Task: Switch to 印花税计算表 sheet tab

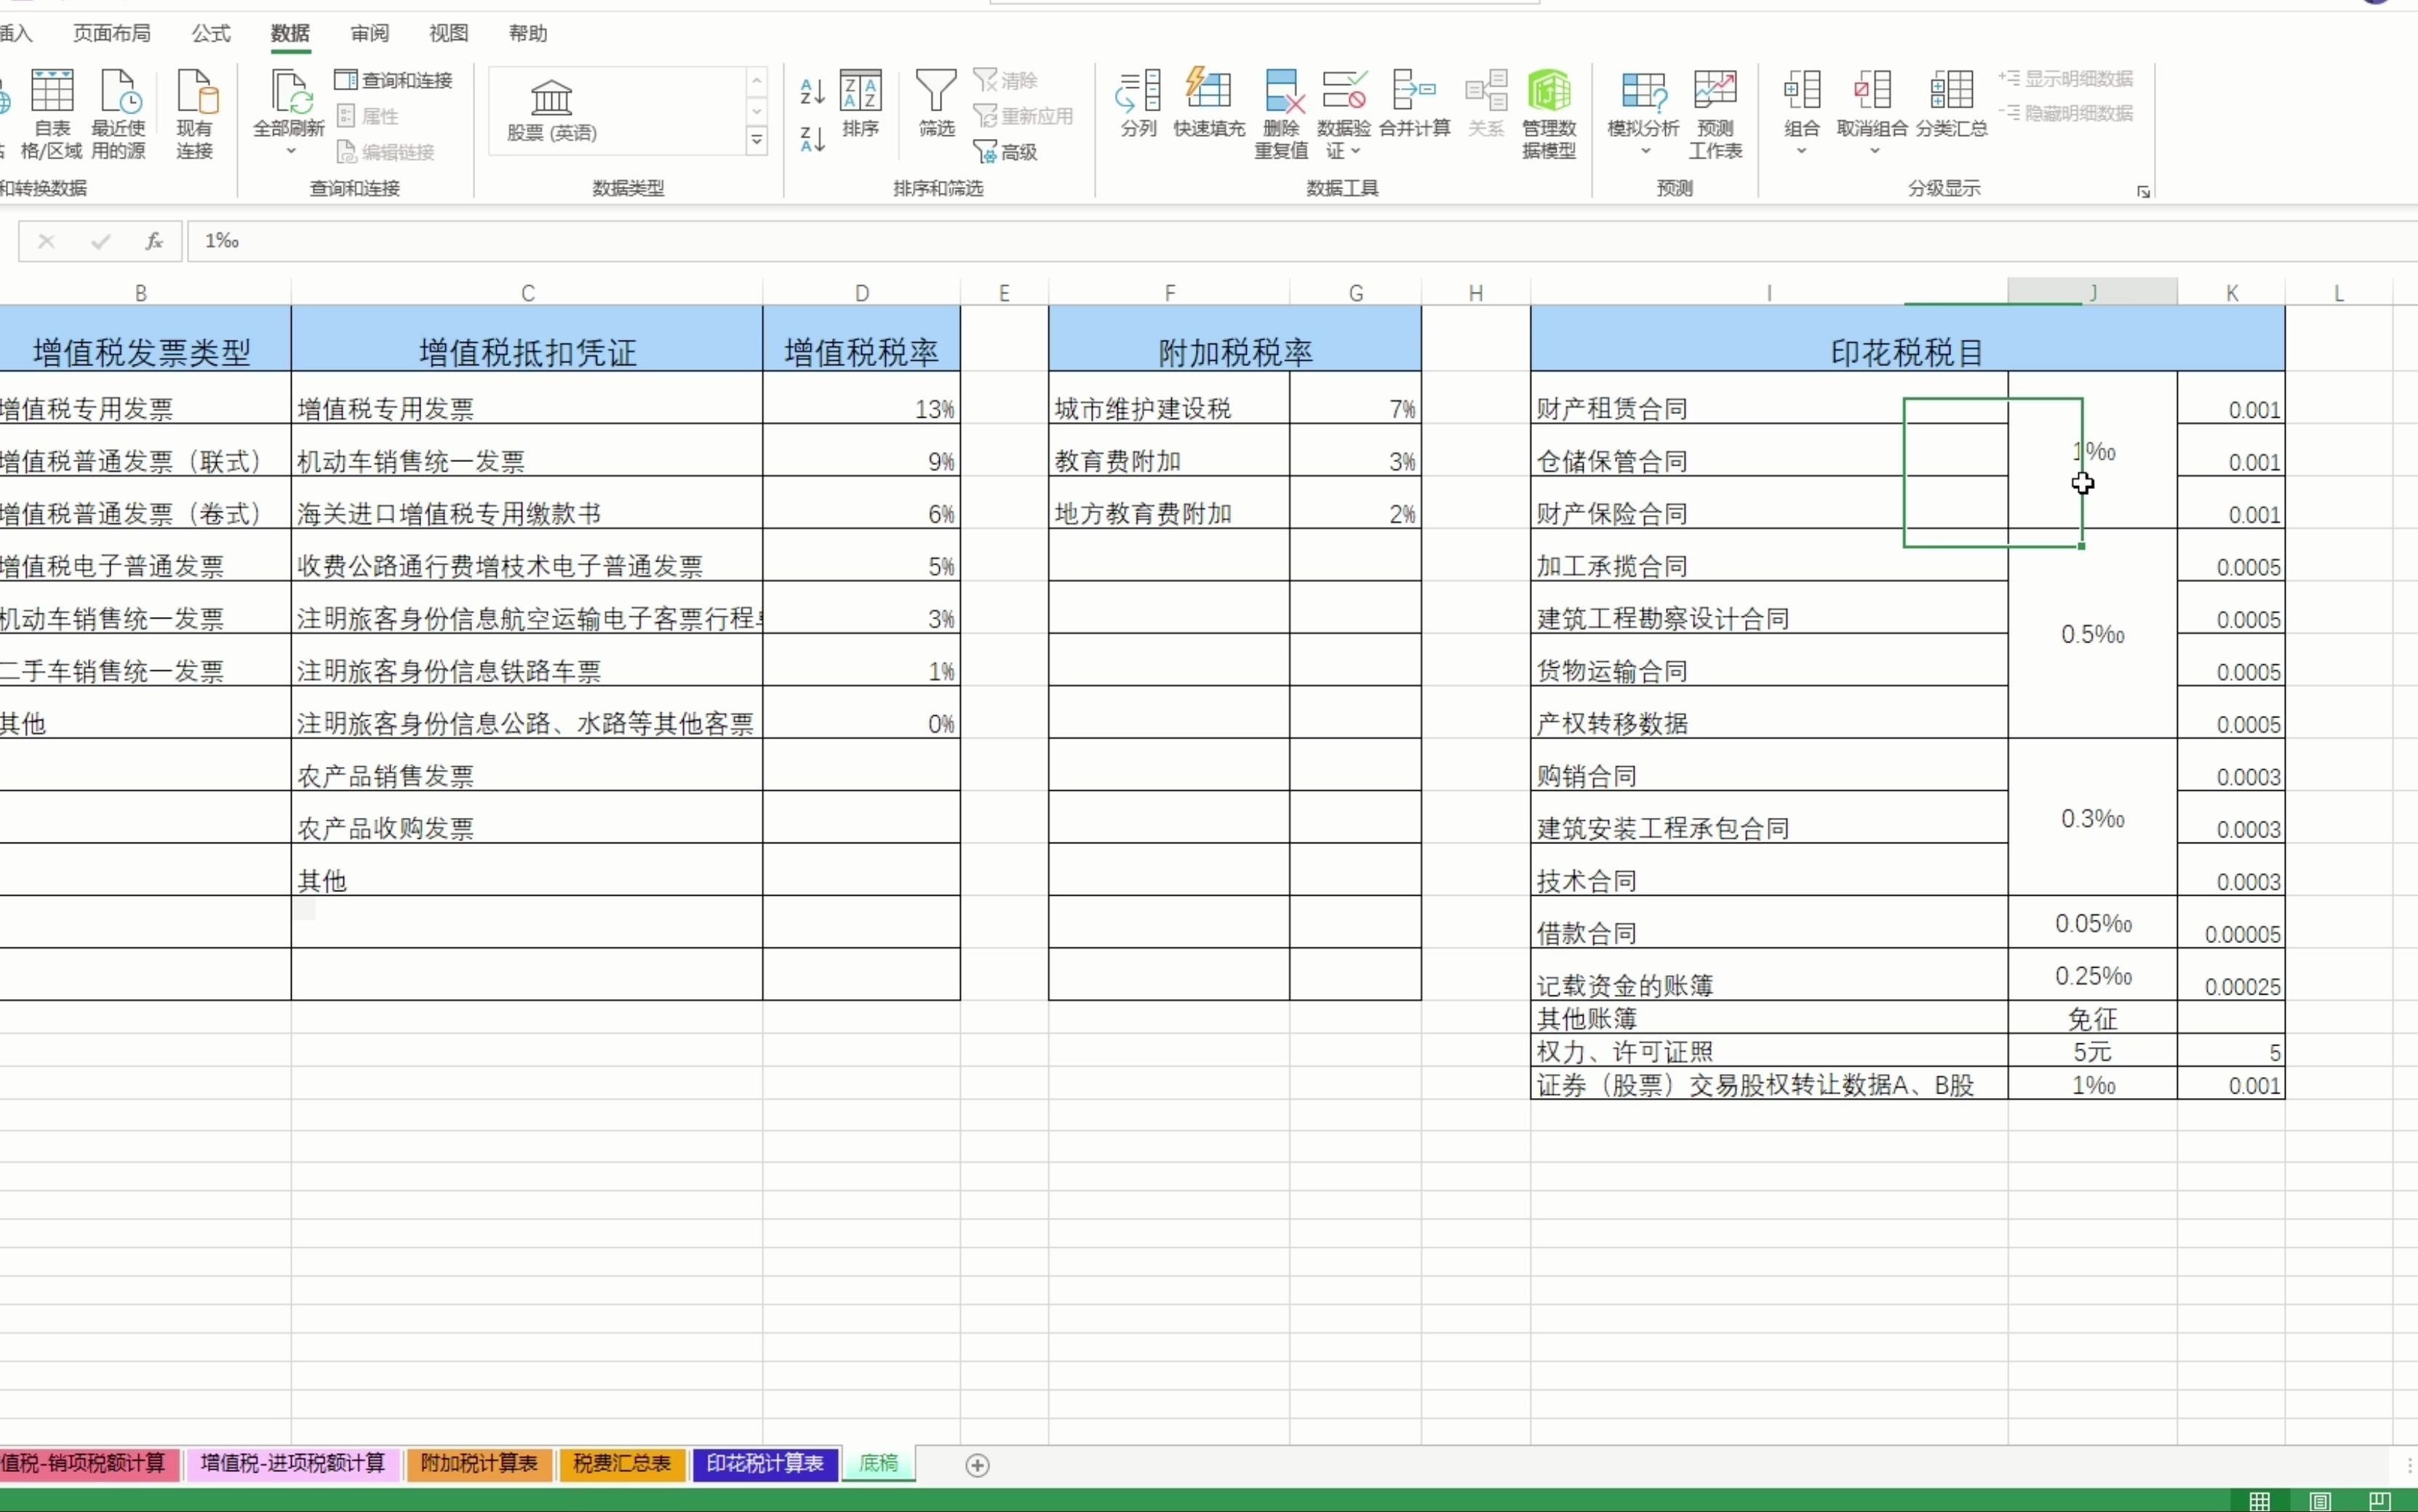Action: (x=765, y=1464)
